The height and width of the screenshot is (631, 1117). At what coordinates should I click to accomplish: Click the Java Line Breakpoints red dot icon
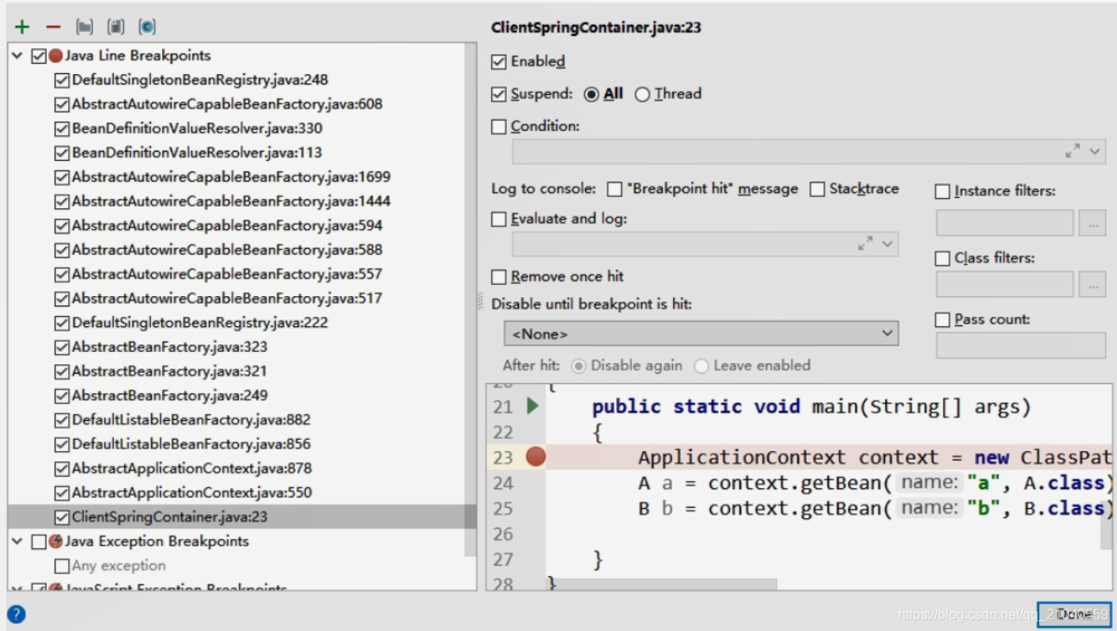(56, 56)
